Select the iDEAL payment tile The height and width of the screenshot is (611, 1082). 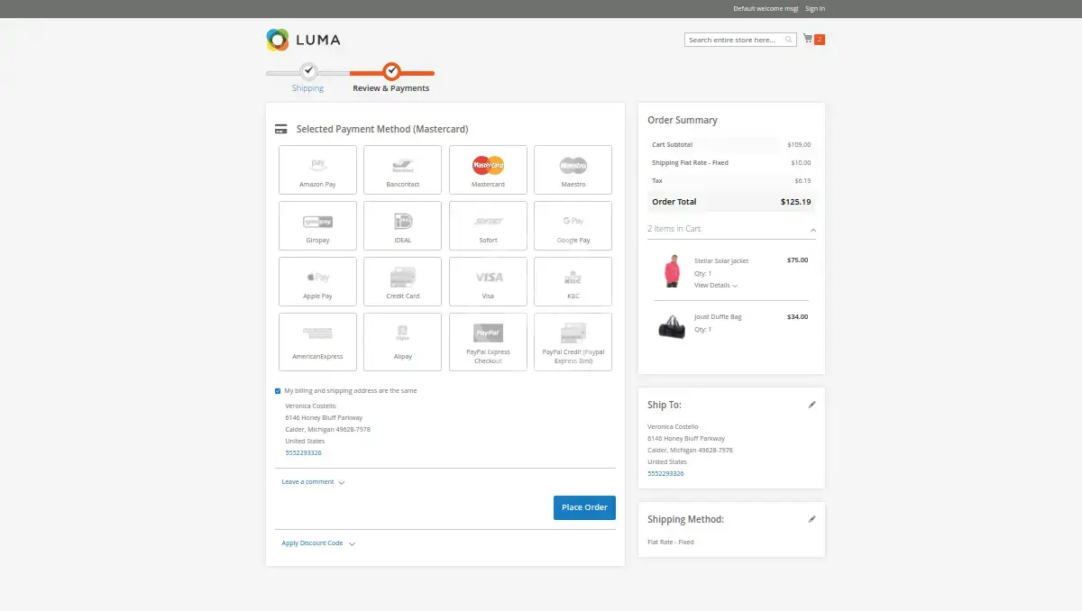[x=402, y=225]
